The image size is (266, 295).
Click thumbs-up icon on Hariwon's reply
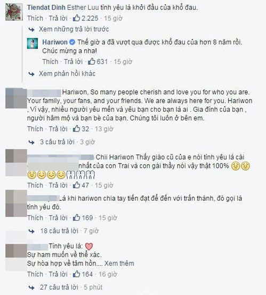click(92, 61)
